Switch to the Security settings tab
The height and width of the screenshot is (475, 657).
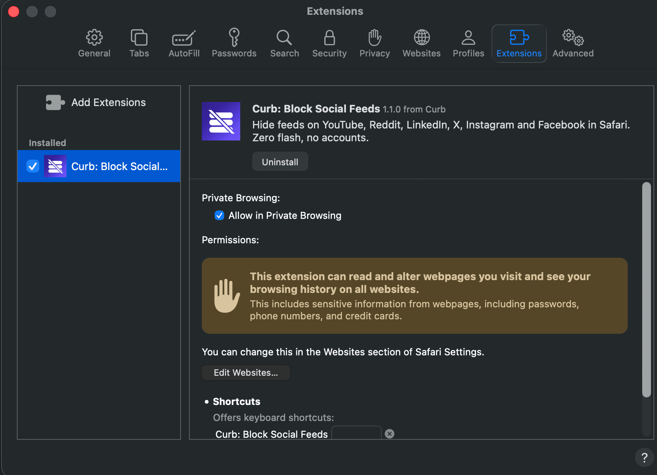[x=329, y=44]
